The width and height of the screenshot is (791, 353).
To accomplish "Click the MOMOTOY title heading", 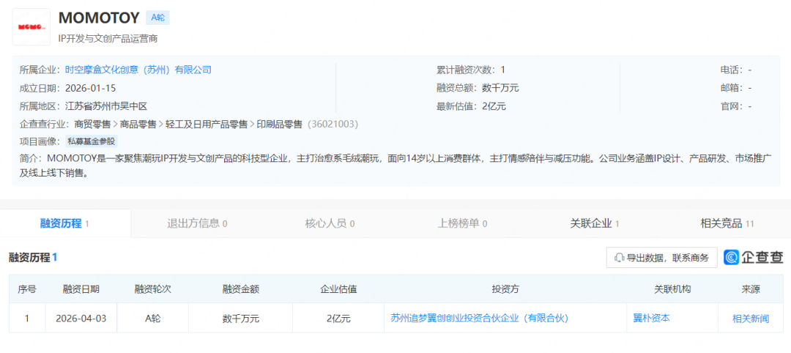I will [x=99, y=18].
